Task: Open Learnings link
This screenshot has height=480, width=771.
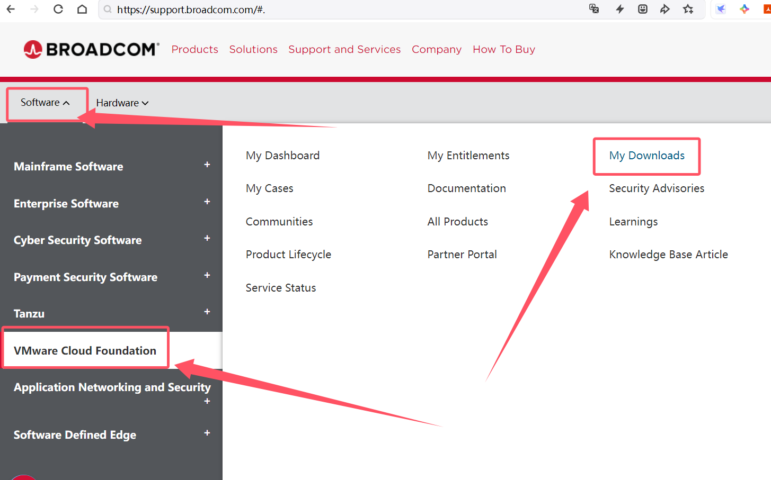Action: click(634, 222)
